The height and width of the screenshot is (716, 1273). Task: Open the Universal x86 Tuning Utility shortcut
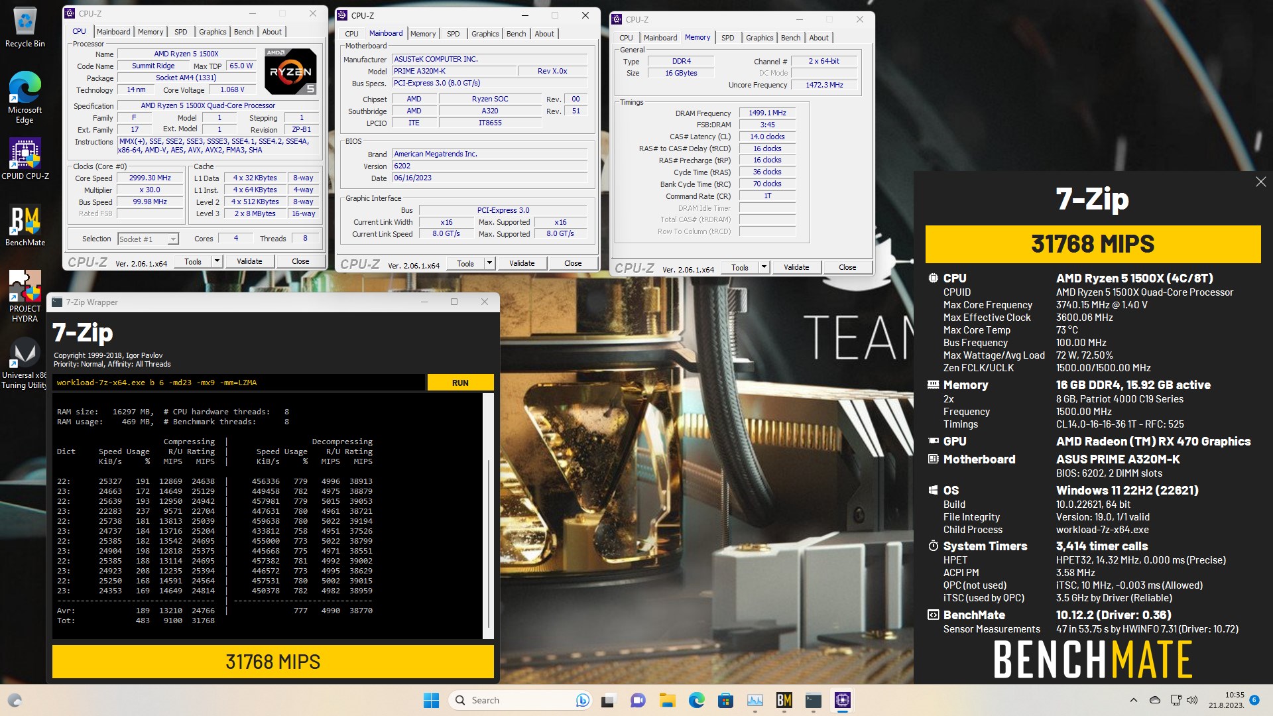[x=25, y=363]
